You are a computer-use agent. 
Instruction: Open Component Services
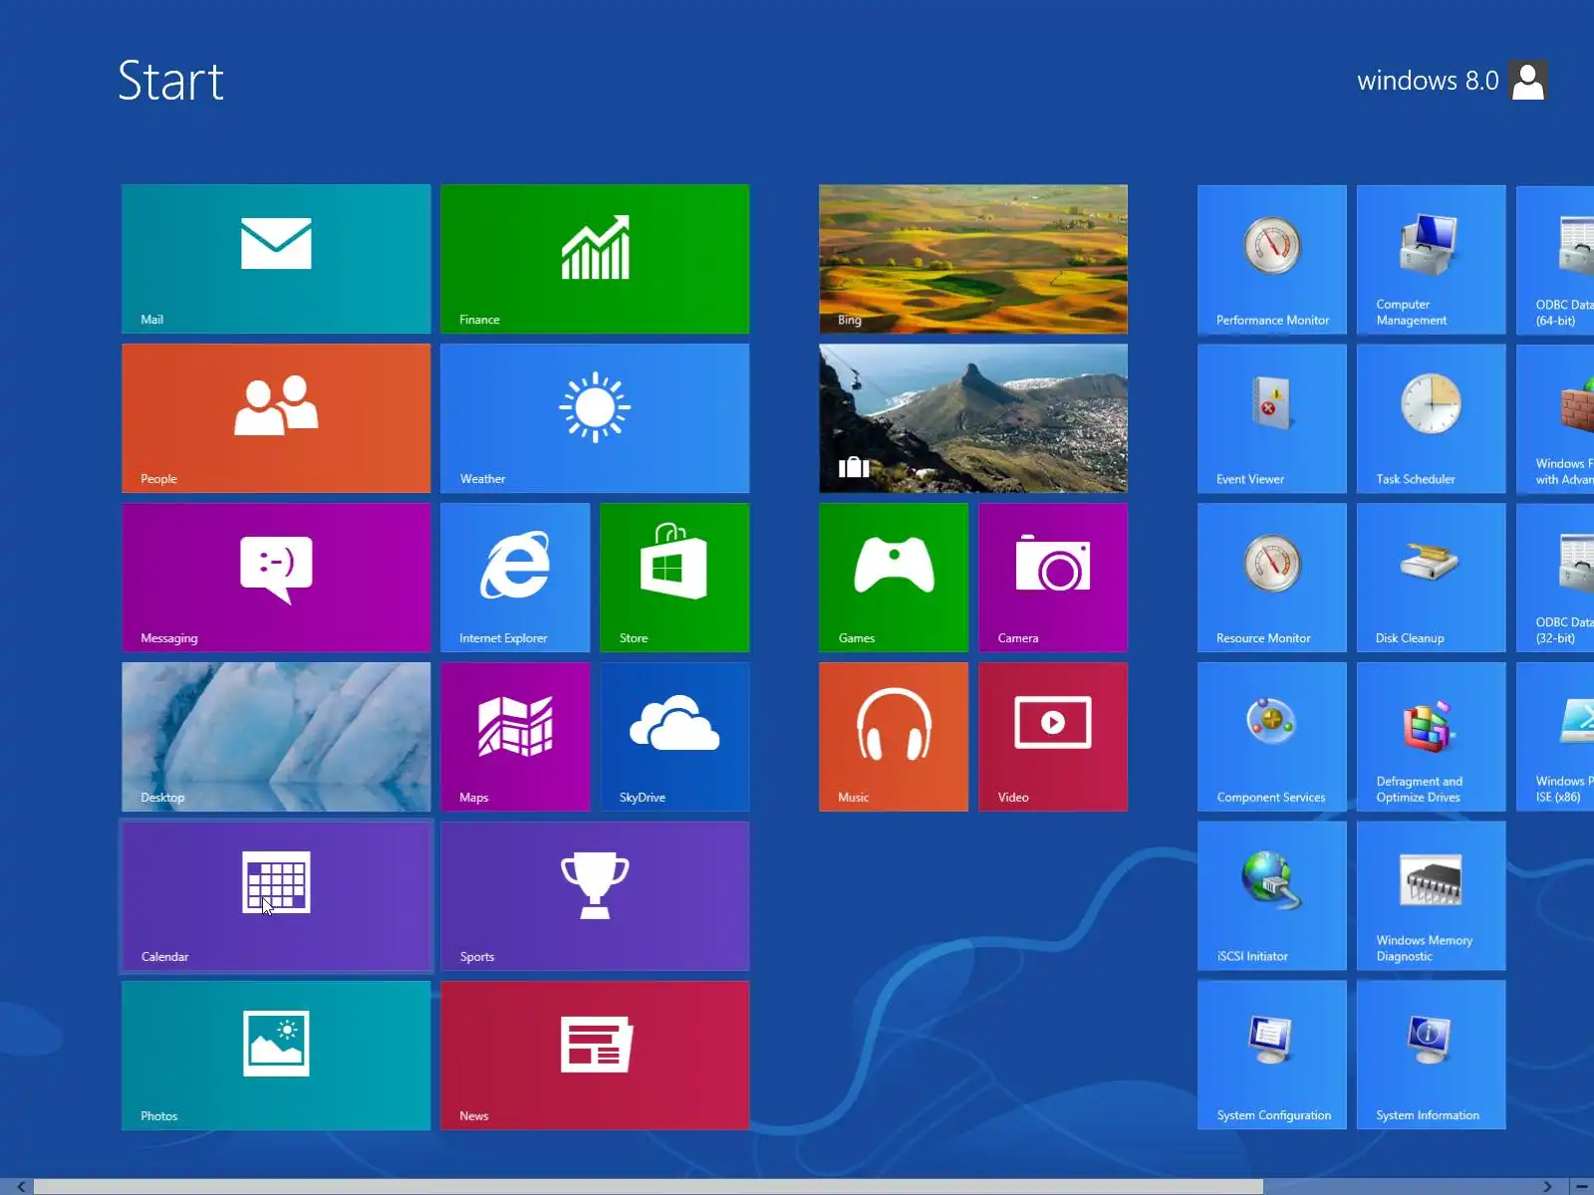pos(1272,737)
